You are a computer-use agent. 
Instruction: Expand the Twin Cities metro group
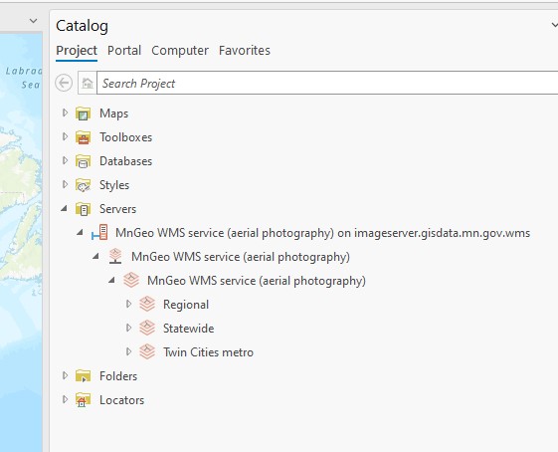click(x=129, y=351)
